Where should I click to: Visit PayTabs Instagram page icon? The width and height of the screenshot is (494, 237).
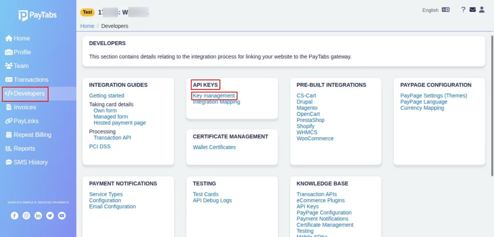coord(26,216)
